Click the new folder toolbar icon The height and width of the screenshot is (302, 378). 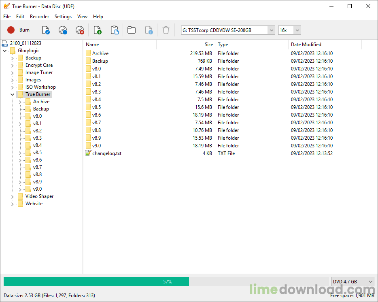click(x=132, y=30)
